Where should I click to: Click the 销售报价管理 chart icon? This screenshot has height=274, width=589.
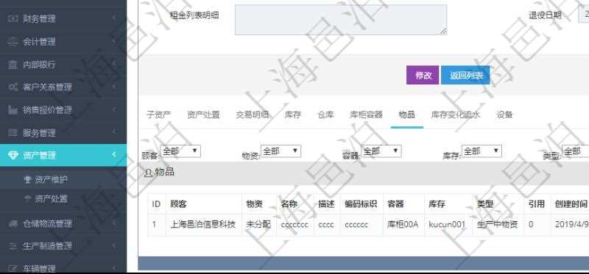[13, 110]
